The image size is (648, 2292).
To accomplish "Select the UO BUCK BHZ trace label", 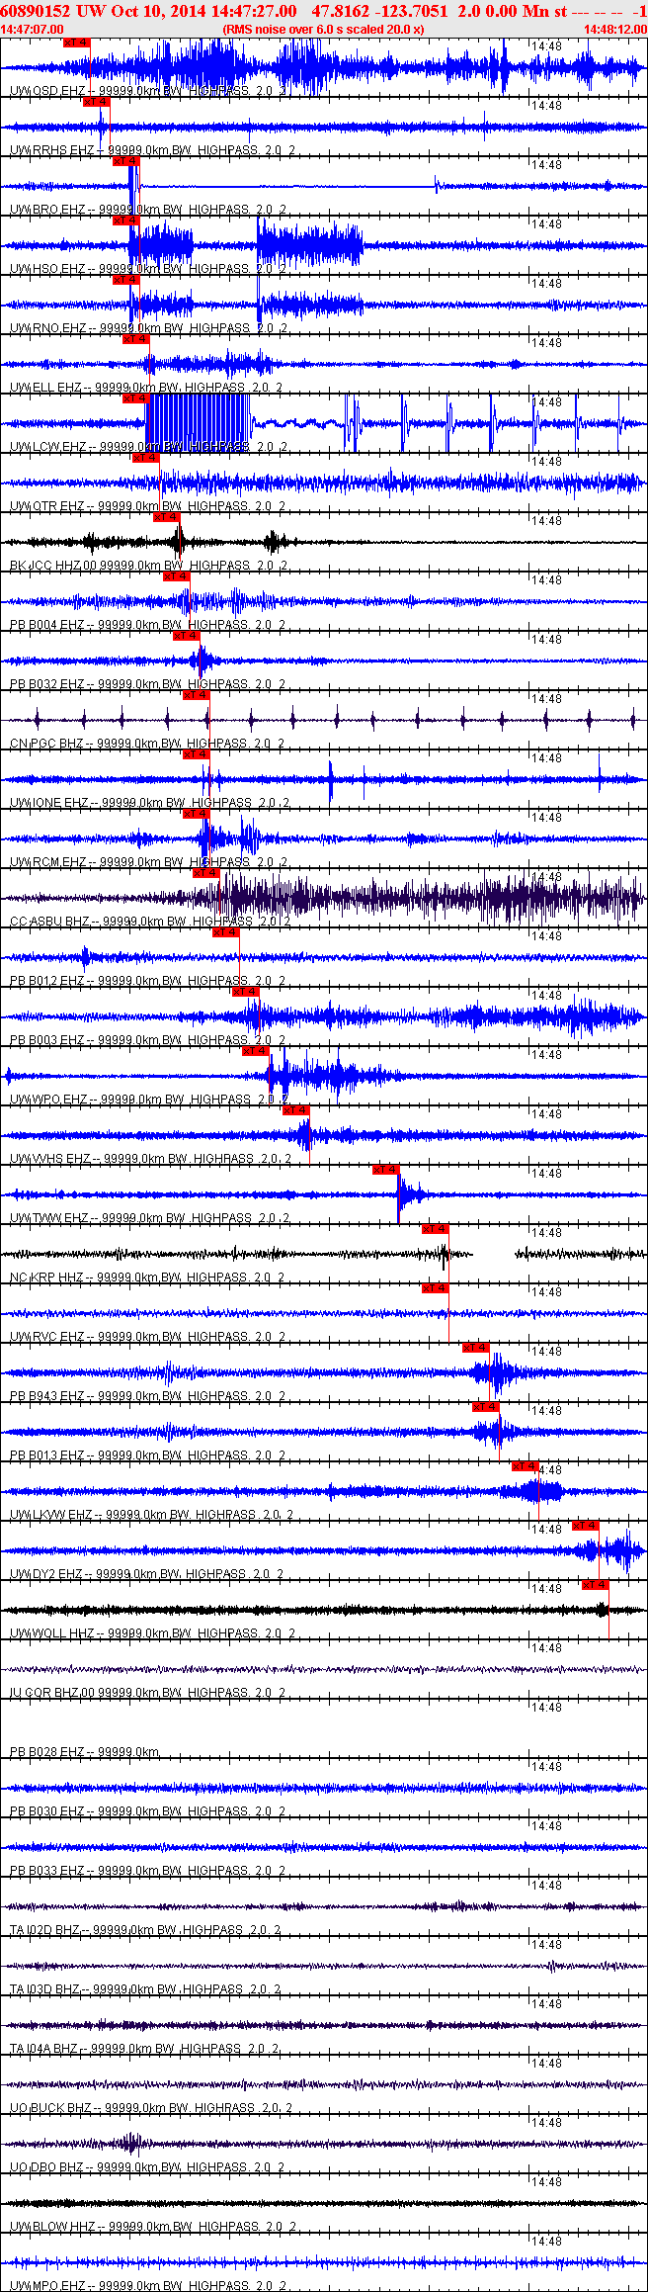I will (x=151, y=2108).
